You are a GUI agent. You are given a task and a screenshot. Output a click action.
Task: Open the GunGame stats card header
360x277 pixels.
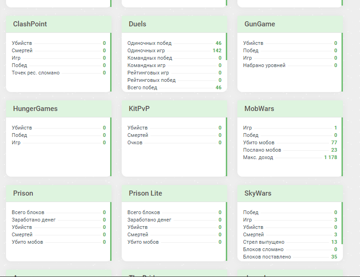coord(290,24)
